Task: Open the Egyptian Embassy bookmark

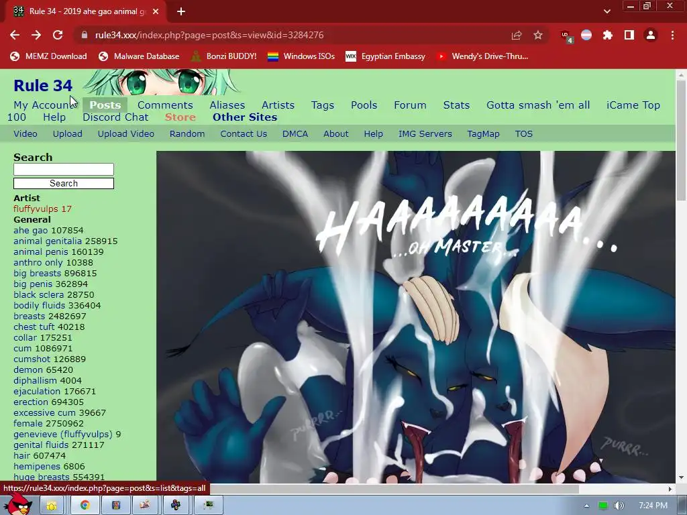Action: coord(385,56)
